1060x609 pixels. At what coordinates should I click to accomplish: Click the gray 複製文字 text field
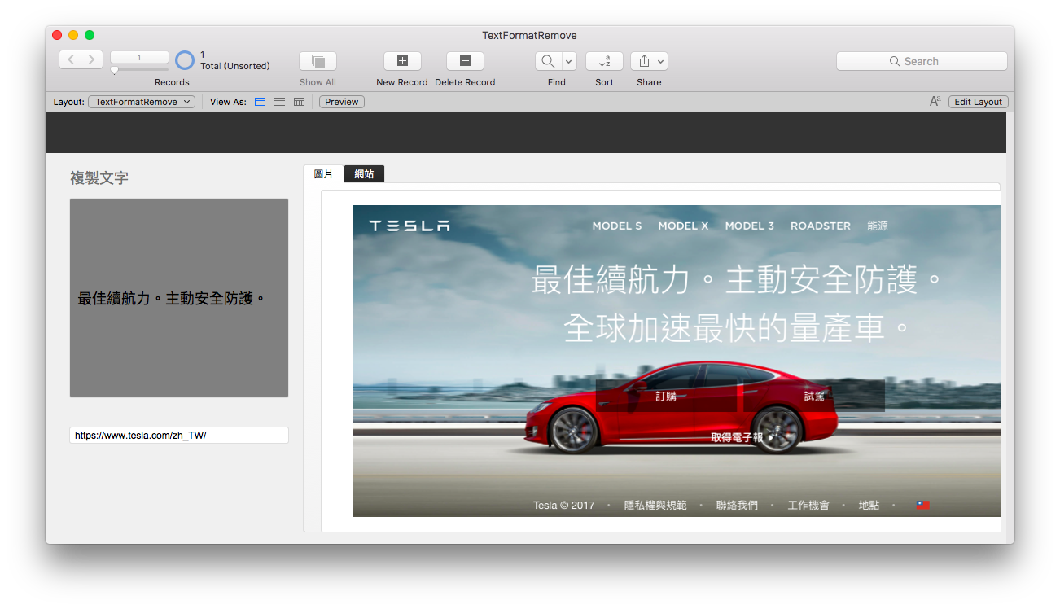179,298
